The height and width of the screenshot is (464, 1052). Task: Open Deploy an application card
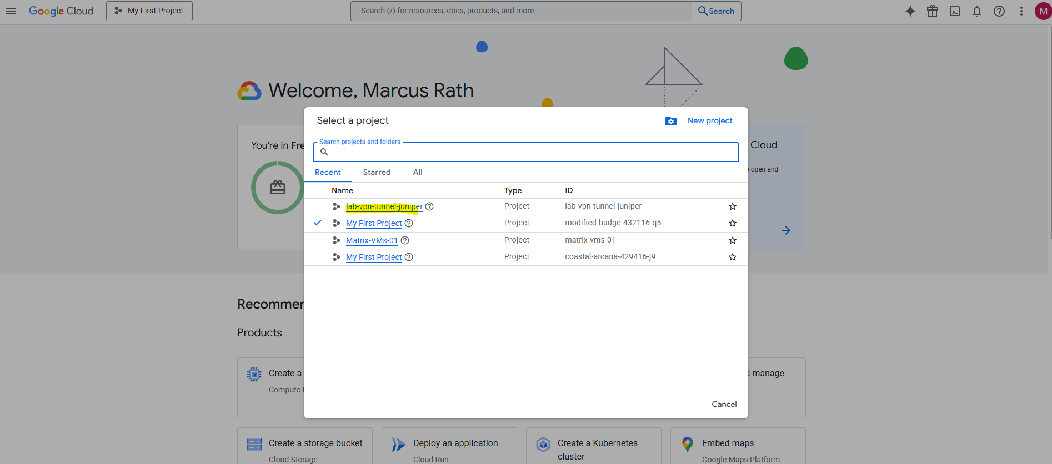click(x=449, y=446)
